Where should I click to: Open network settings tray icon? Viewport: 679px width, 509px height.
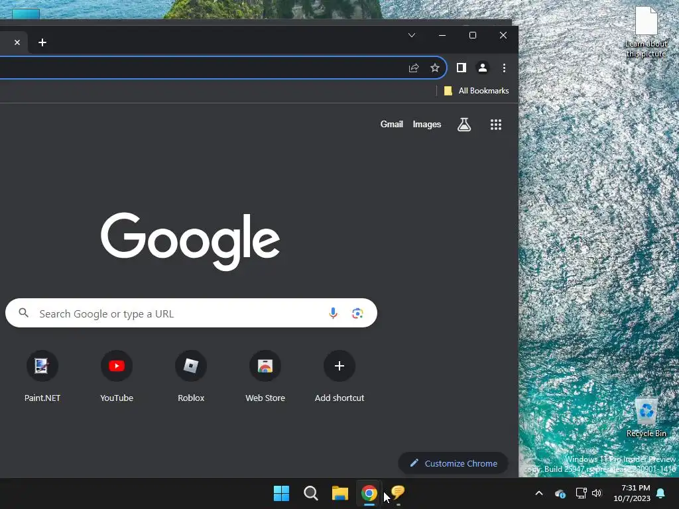click(x=581, y=493)
